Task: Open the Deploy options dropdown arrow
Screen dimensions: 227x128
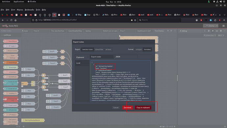Action: click(x=217, y=26)
